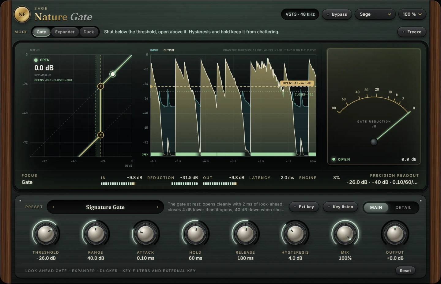Click the Mix knob
The width and height of the screenshot is (441, 284).
click(x=345, y=234)
